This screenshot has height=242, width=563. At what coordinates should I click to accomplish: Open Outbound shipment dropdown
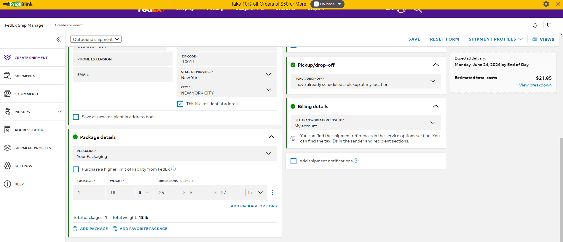click(96, 39)
